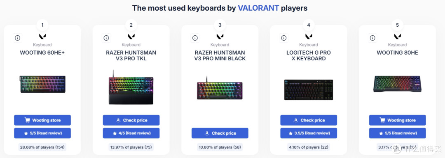Open info icon on Logitech G Pro X card
The width and height of the screenshot is (445, 158).
click(284, 38)
